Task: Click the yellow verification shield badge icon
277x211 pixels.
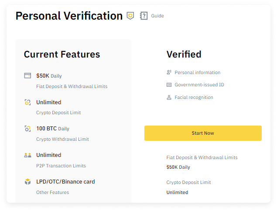Action: pos(130,16)
